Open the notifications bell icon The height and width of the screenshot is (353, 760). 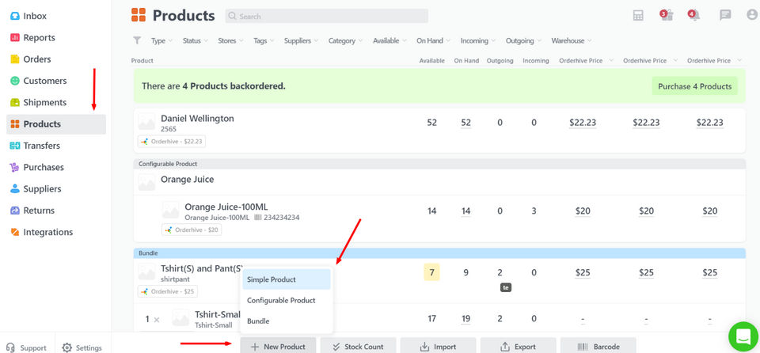694,15
